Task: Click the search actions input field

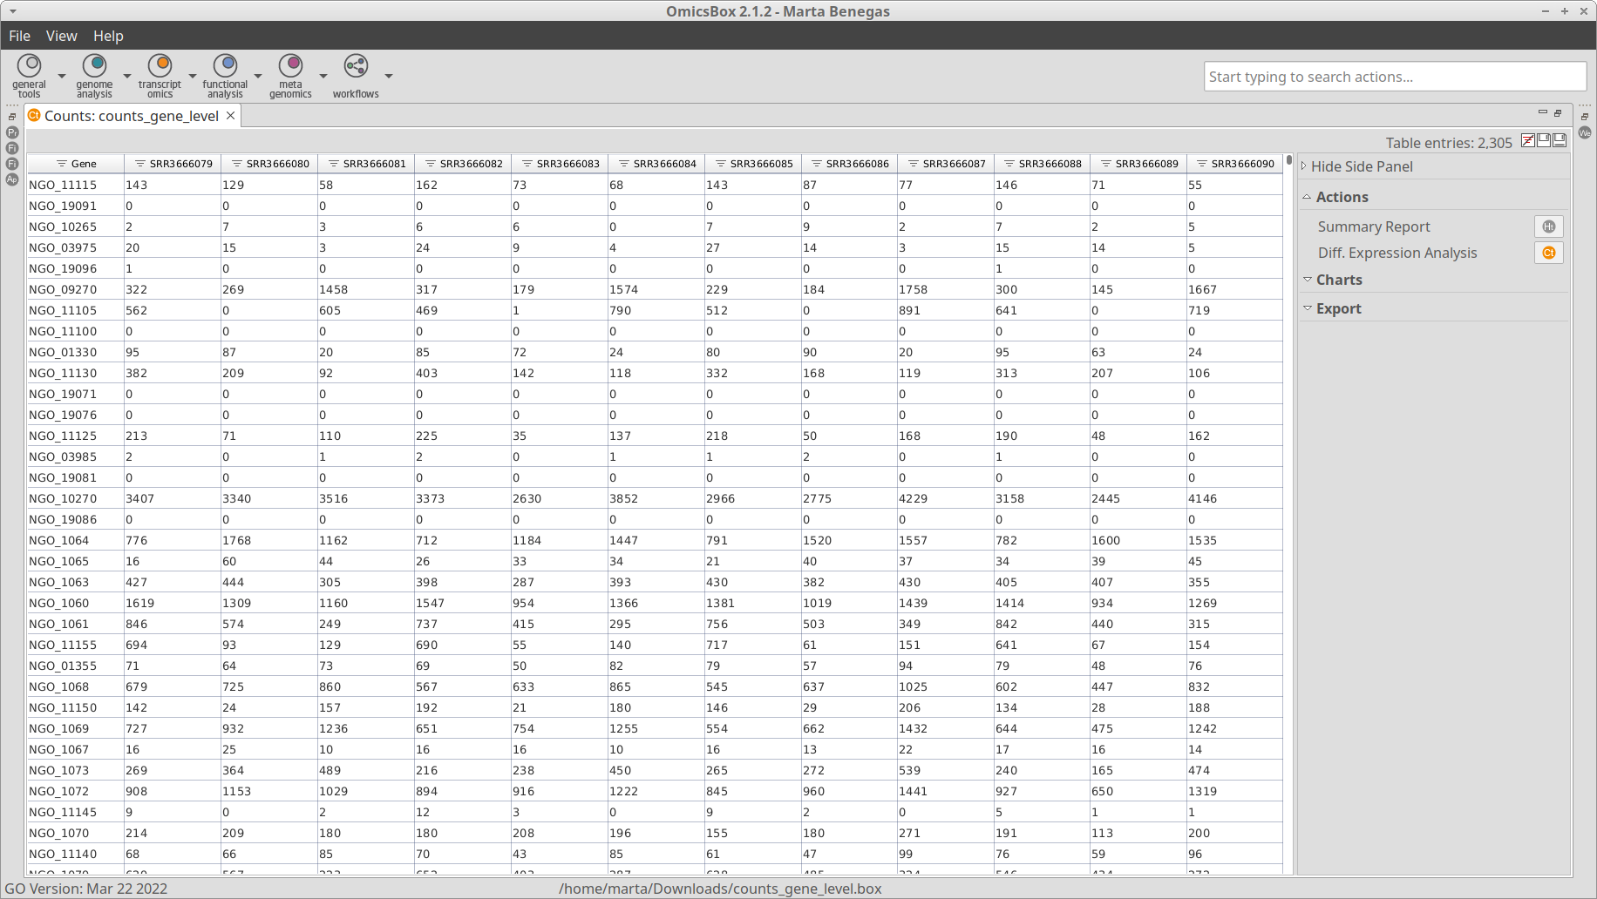Action: [1395, 77]
